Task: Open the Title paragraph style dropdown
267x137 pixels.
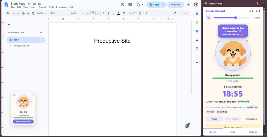Action: point(58,13)
